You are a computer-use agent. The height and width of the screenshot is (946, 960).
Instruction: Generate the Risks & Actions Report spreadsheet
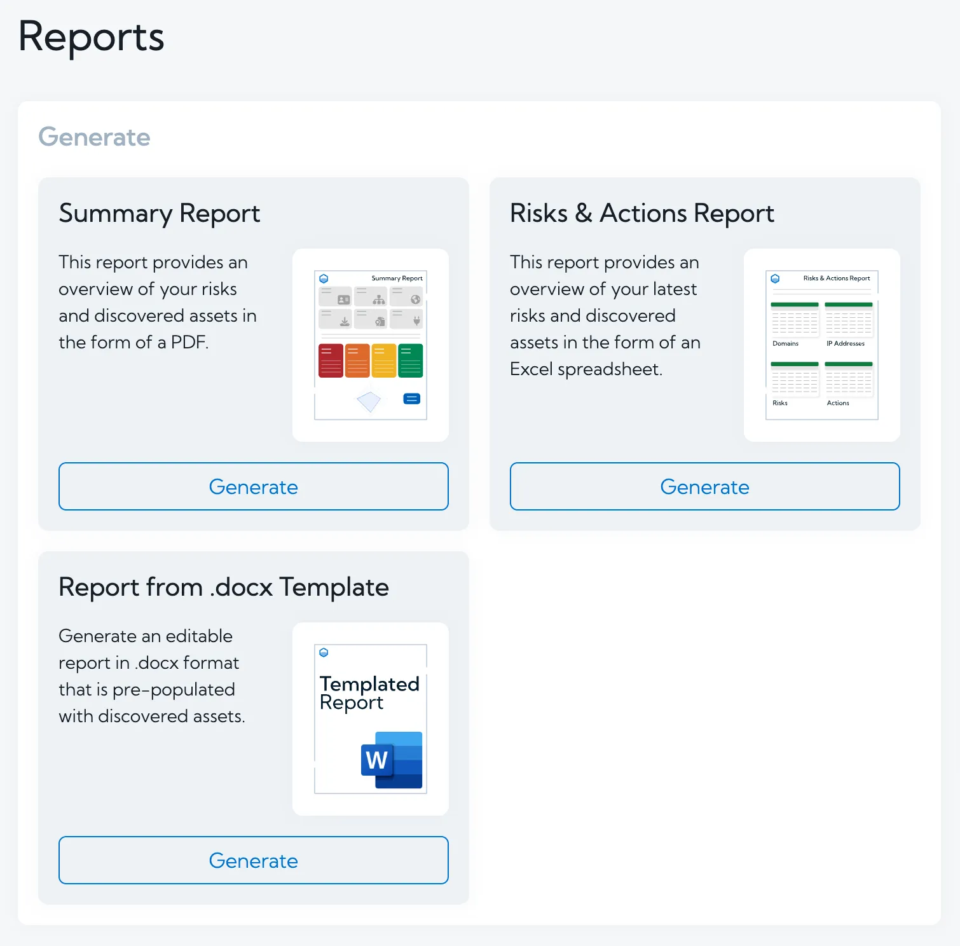pos(704,486)
